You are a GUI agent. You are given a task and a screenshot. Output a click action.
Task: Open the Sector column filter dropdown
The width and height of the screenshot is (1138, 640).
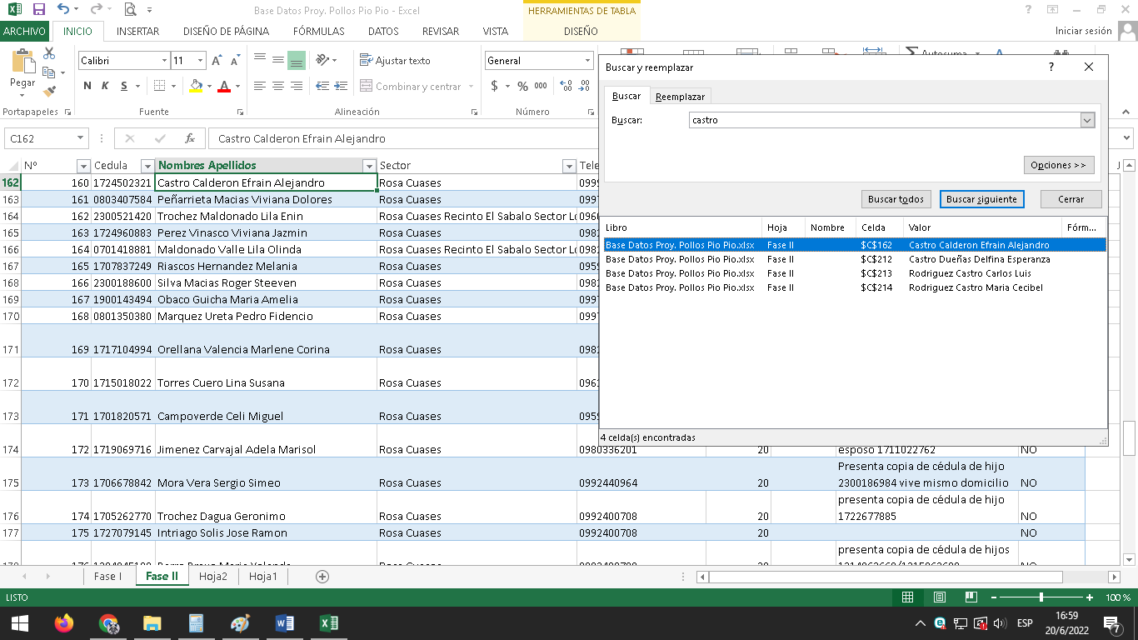pos(569,166)
